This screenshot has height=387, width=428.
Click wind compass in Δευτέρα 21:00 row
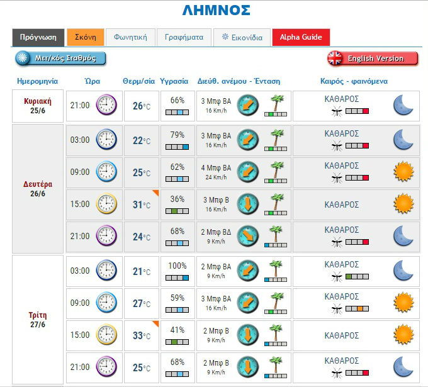pos(247,236)
